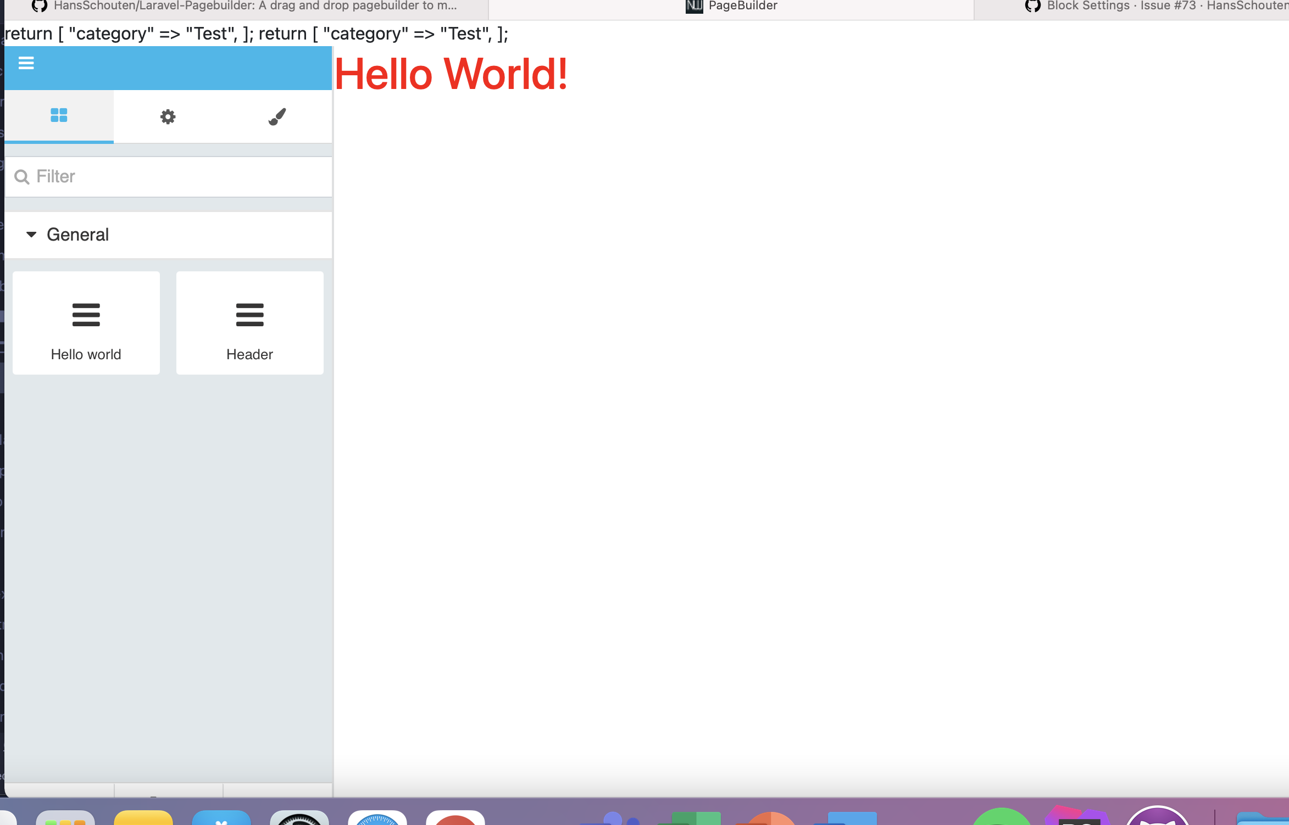Select the Header block
Screen dimensions: 1289x825
pos(249,323)
